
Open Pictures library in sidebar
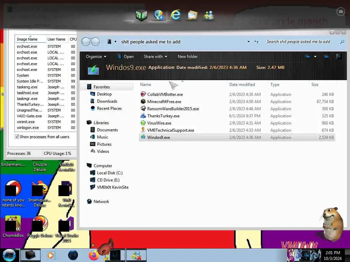coord(104,144)
